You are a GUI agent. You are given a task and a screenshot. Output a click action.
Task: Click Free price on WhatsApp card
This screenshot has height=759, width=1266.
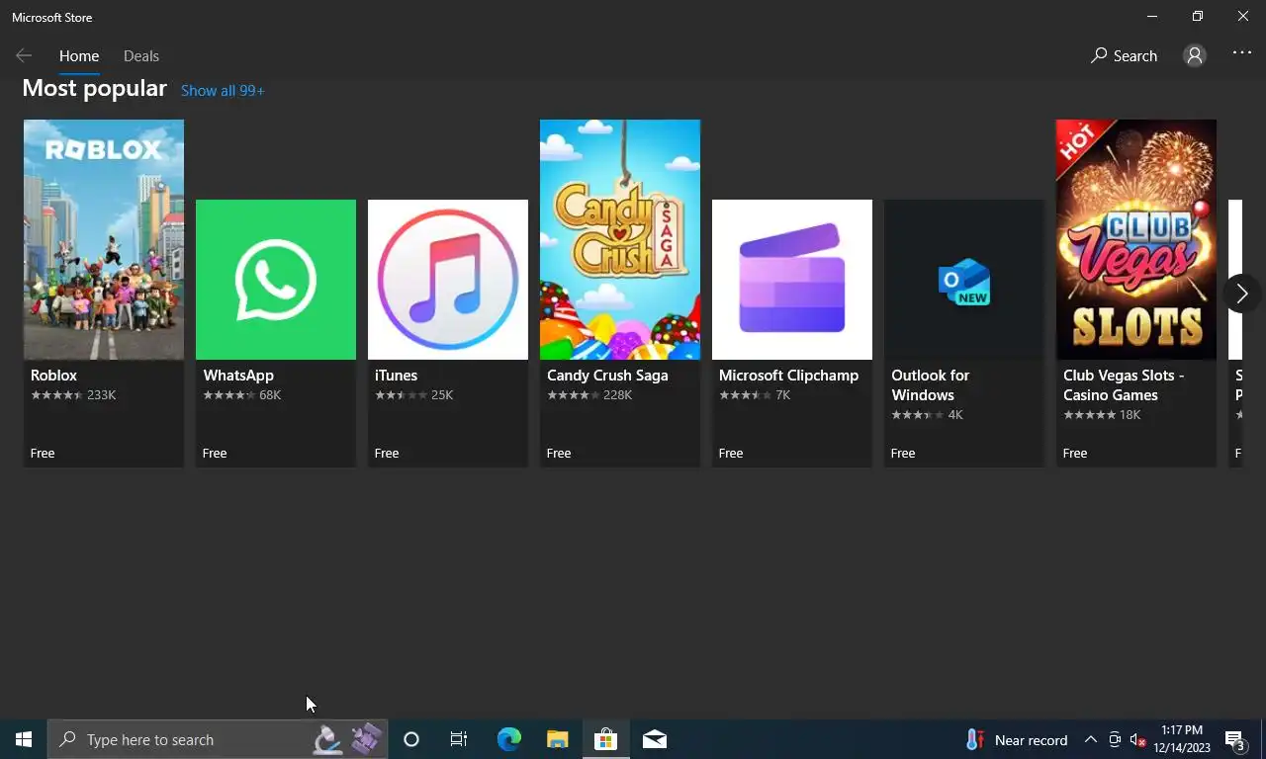point(215,454)
